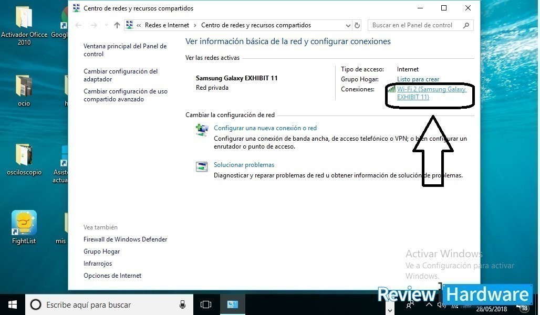Open Task View from taskbar
Viewport: 540px width, 315px height.
coord(205,304)
